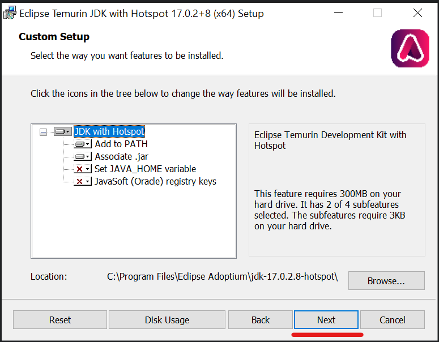Close the setup window
The width and height of the screenshot is (439, 342).
[x=417, y=13]
